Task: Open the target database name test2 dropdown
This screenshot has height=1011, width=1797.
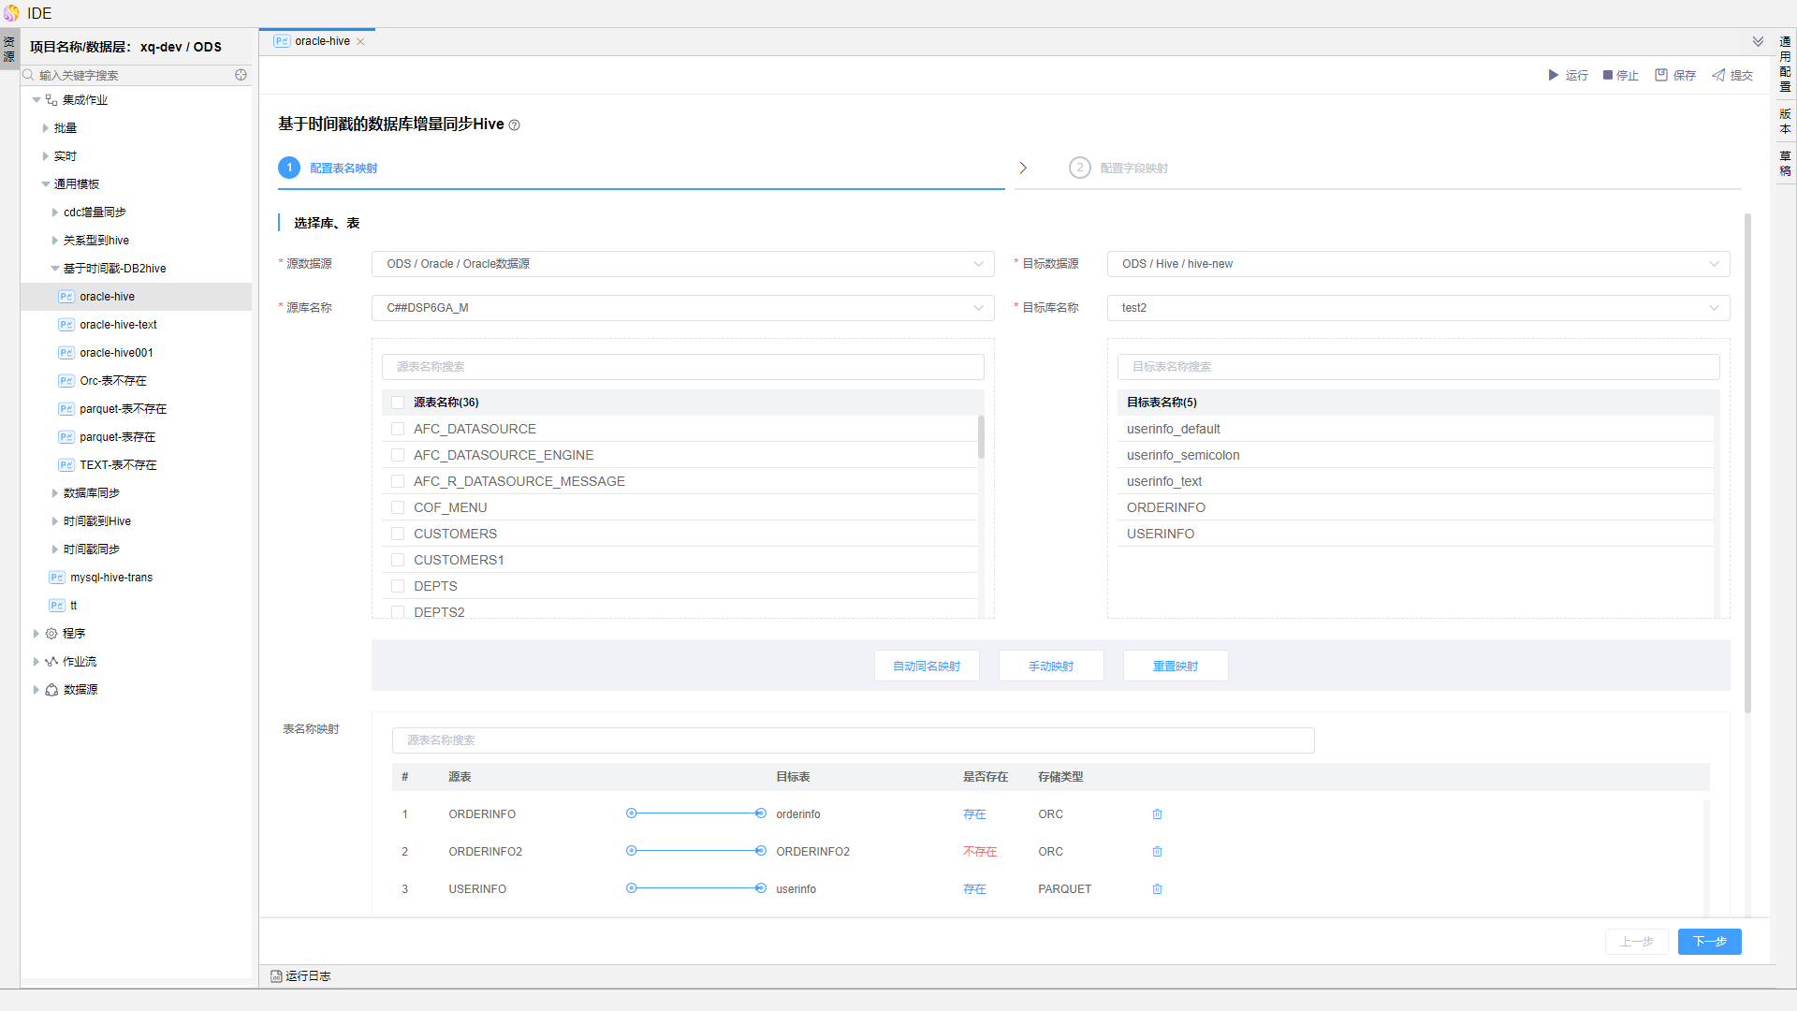Action: (1417, 308)
